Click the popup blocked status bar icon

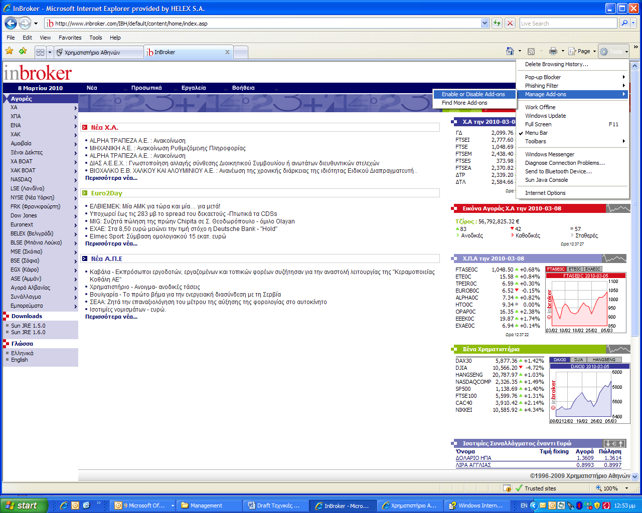pos(507,488)
